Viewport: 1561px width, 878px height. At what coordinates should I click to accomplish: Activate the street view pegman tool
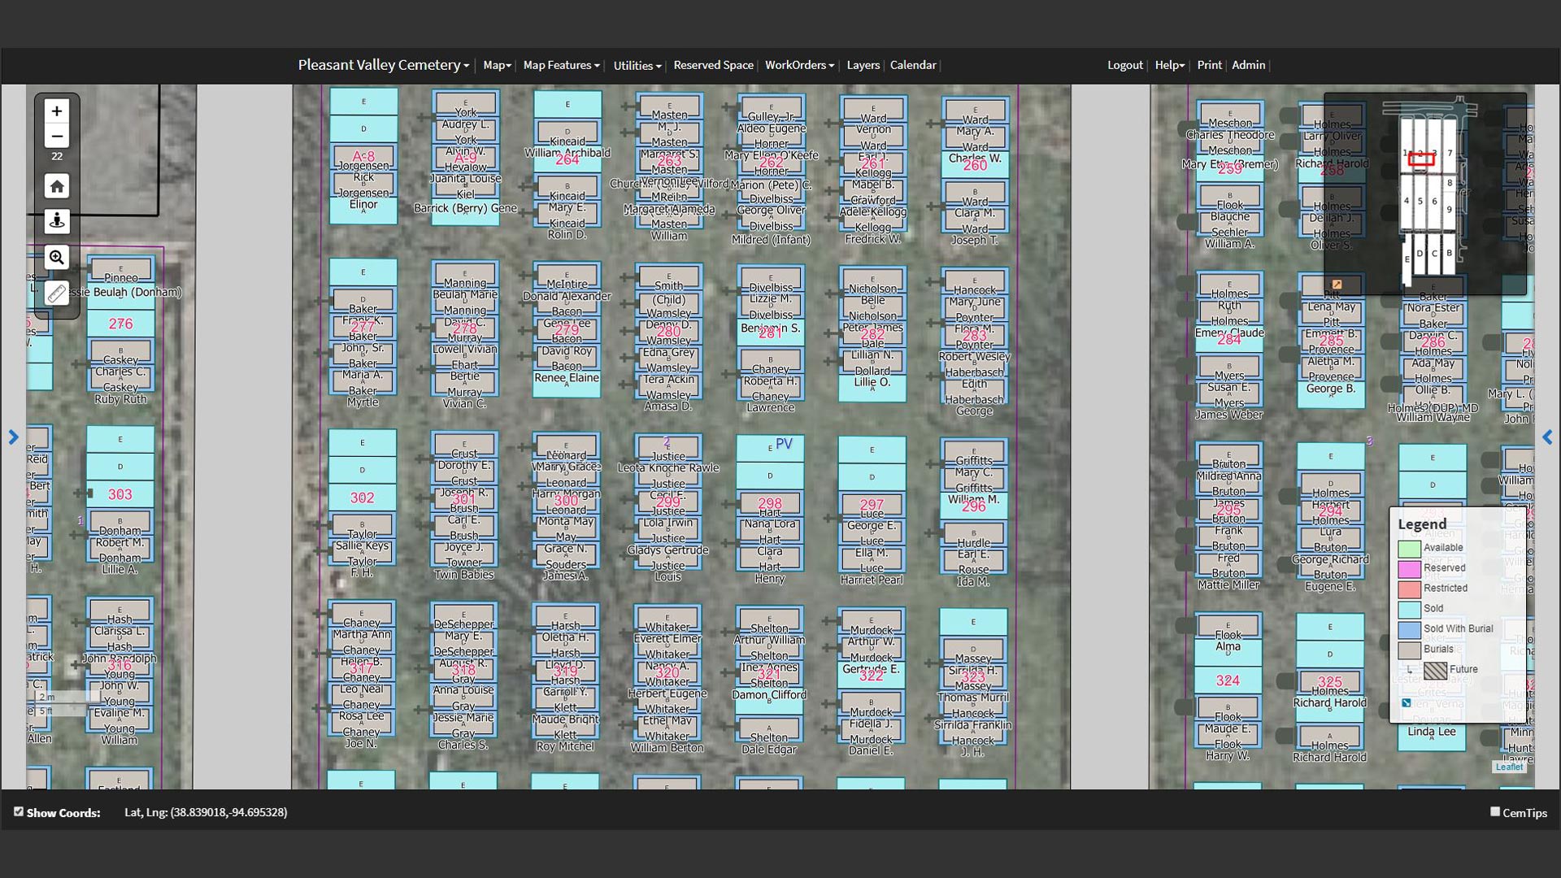56,221
